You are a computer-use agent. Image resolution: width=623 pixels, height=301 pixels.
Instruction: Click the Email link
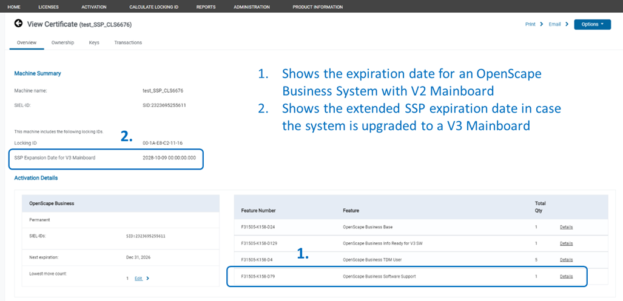pos(554,24)
